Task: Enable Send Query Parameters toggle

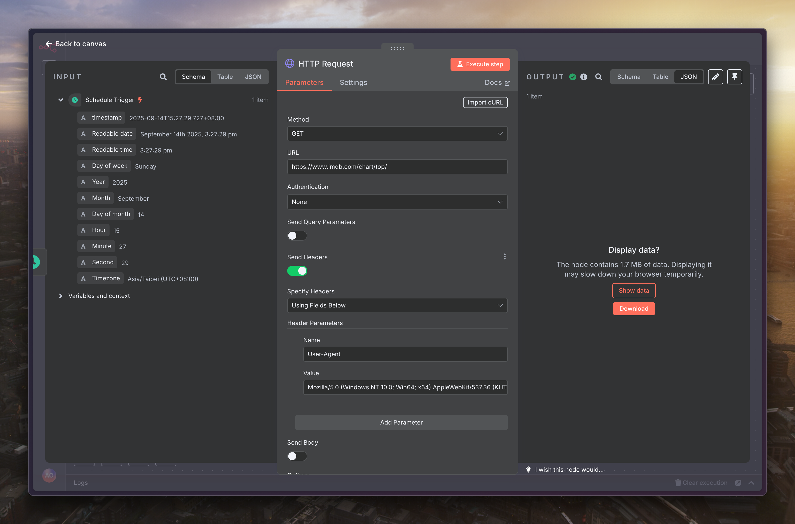Action: click(297, 236)
